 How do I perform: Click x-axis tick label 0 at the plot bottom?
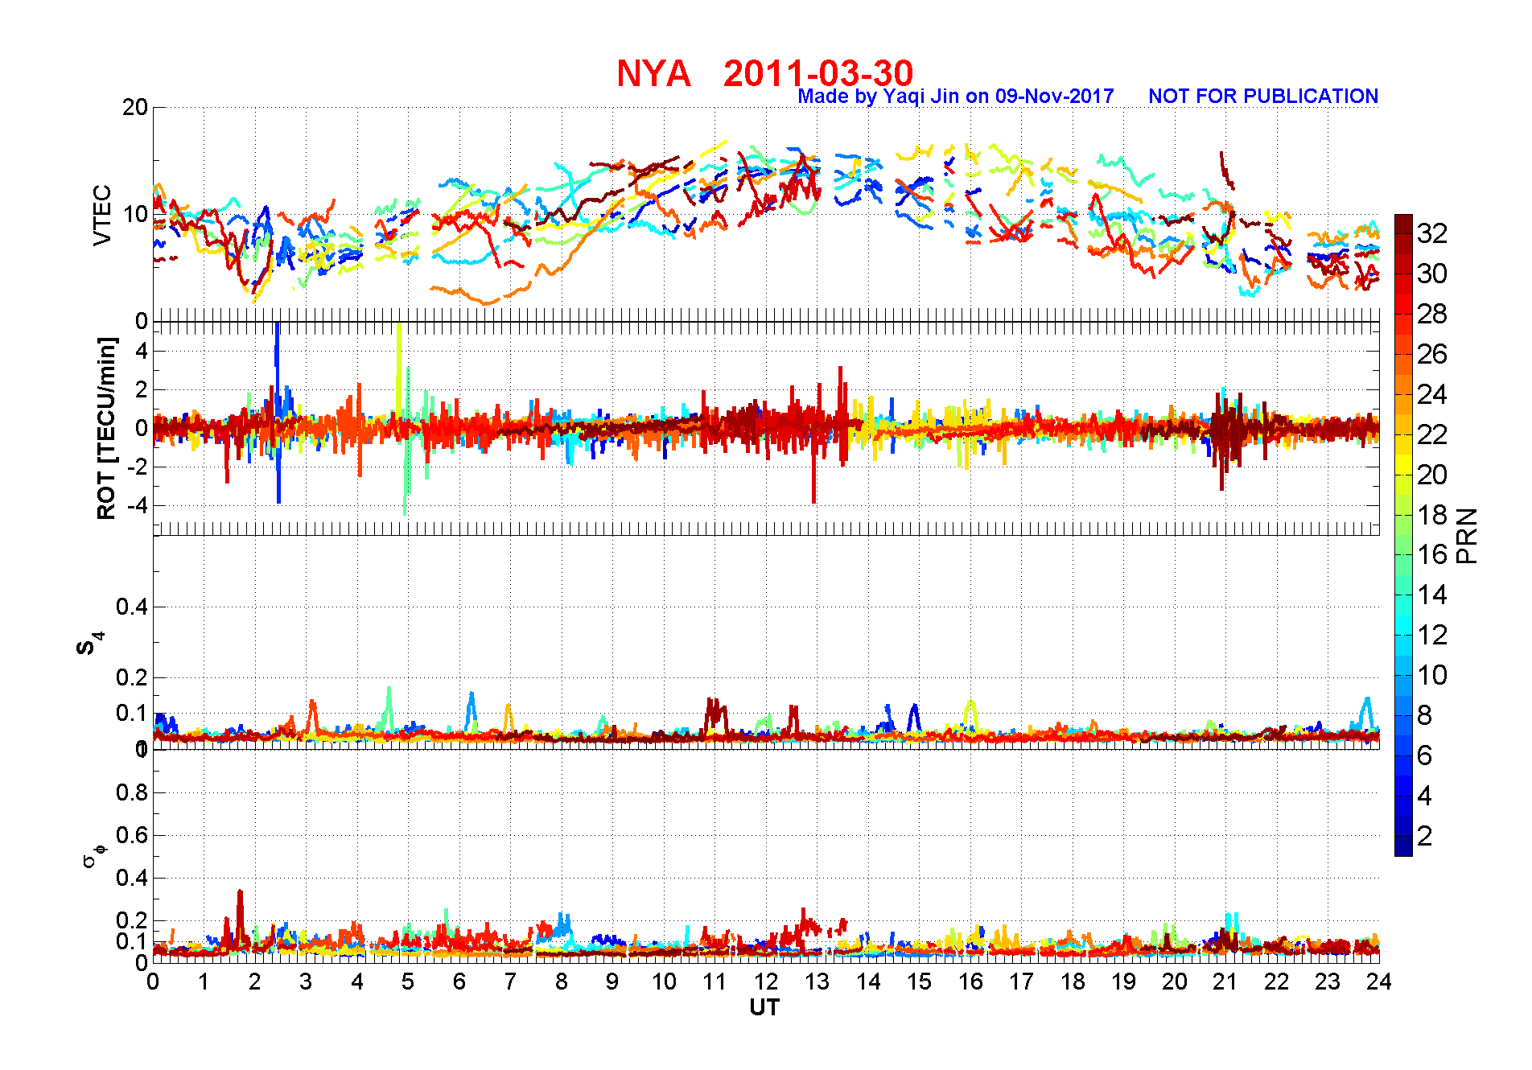pos(153,982)
